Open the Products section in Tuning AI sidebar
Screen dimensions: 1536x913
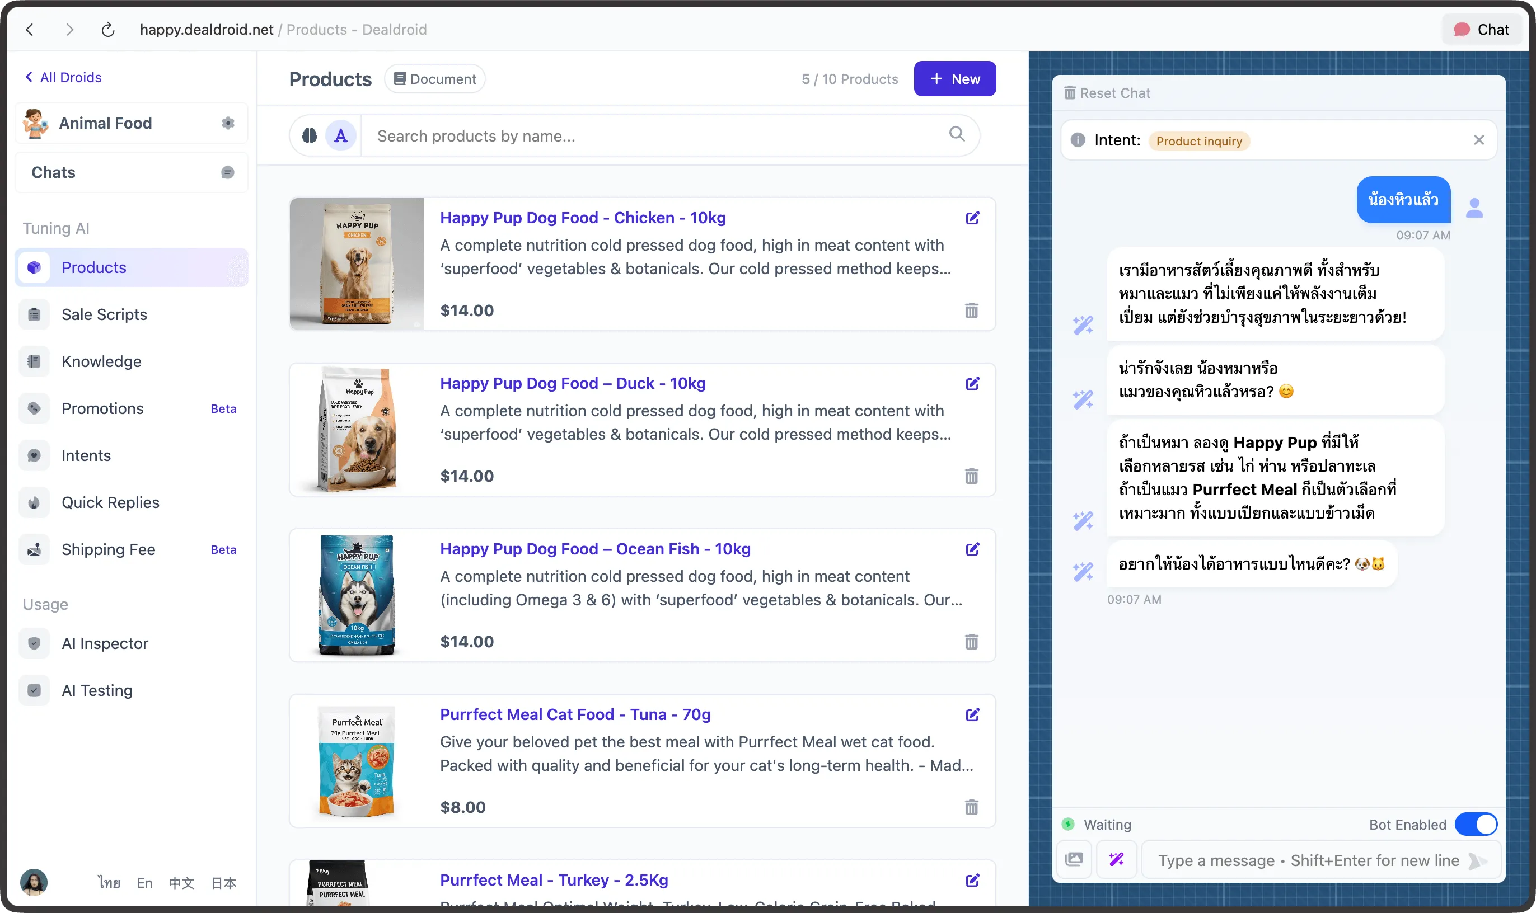[93, 267]
